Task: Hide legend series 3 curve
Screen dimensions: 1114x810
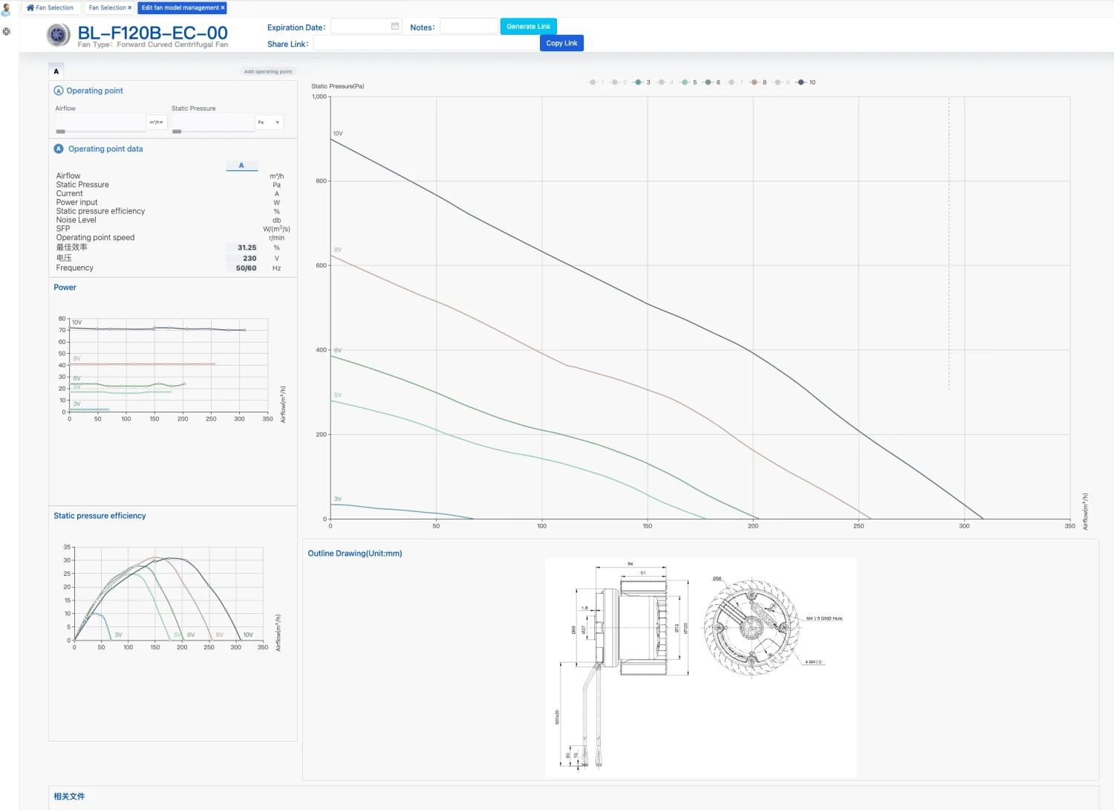Action: click(x=642, y=82)
